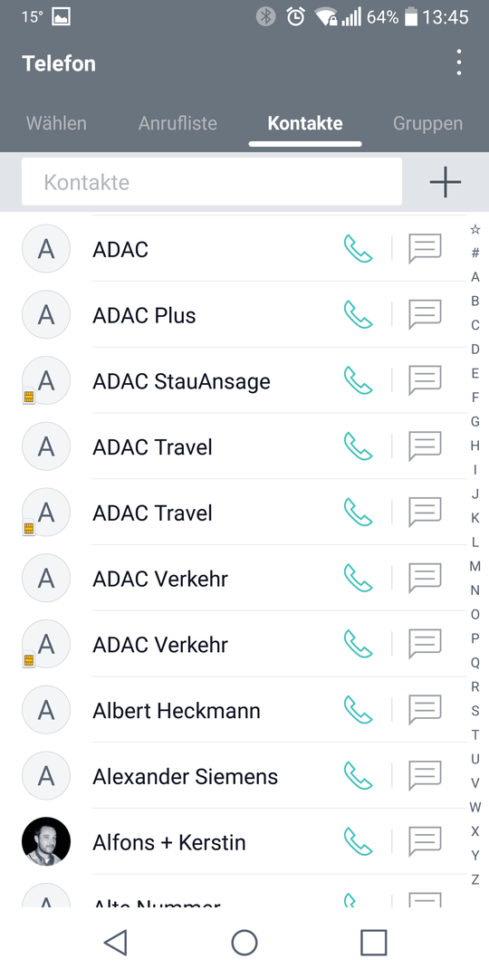Go to the home screen via the circle button
Screen dimensions: 489x978
click(244, 942)
